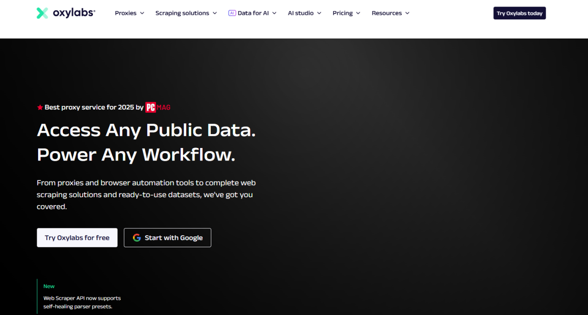Open the AI studio menu
The image size is (588, 315).
tap(305, 13)
